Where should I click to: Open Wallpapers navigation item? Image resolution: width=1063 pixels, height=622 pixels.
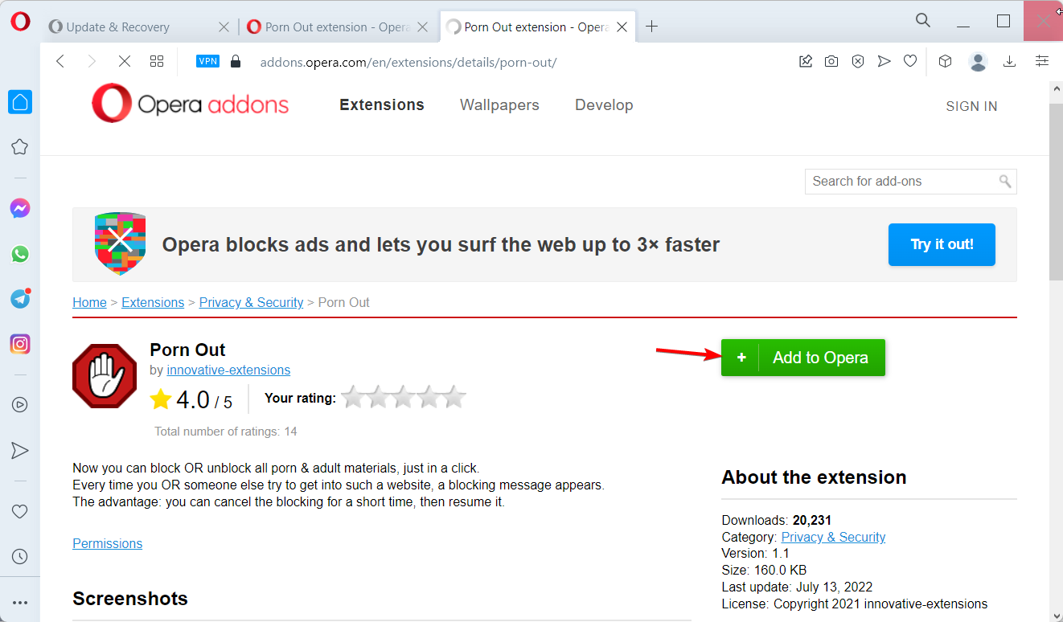[x=499, y=105]
